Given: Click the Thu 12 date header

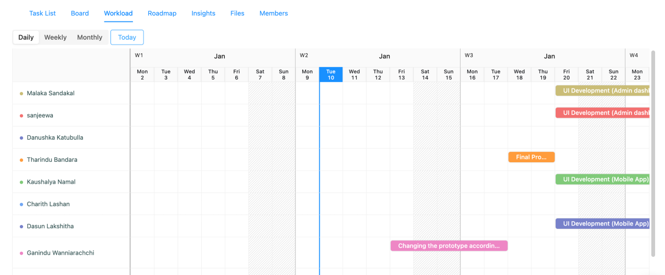Looking at the screenshot, I should click(x=378, y=75).
